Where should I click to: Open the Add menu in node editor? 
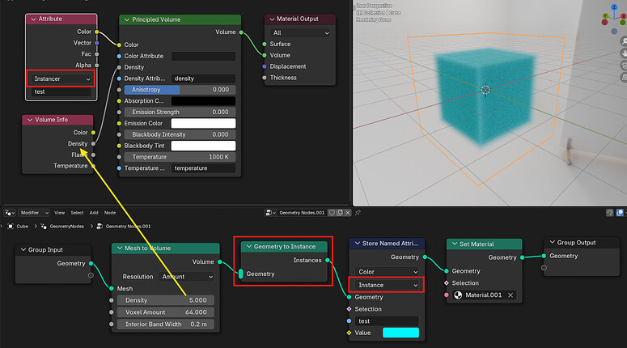(94, 213)
